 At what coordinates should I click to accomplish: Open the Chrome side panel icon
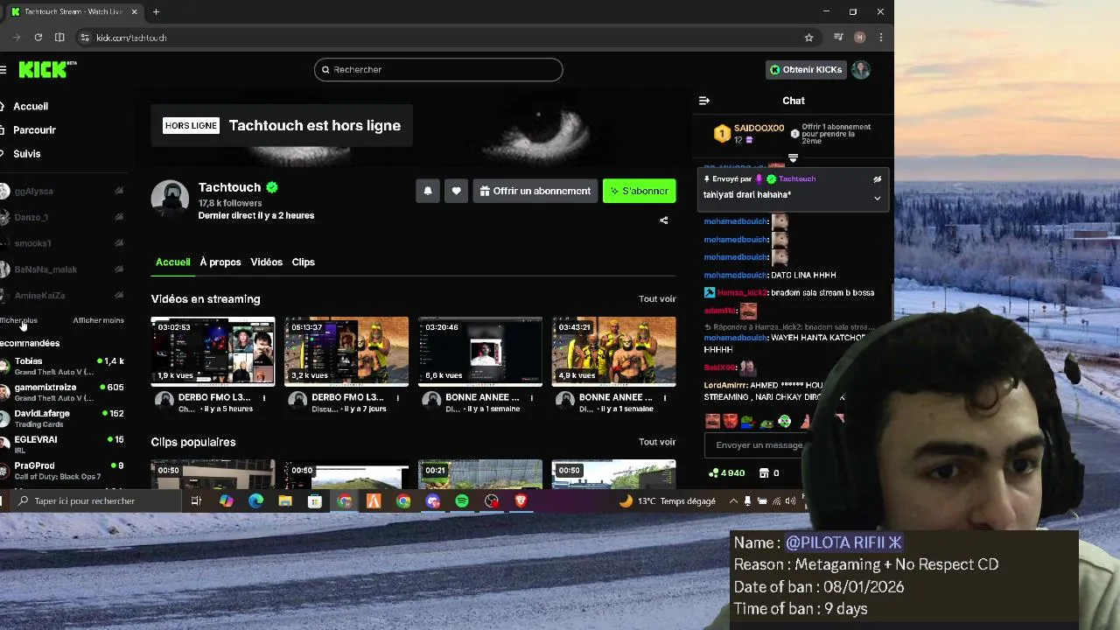[x=59, y=38]
